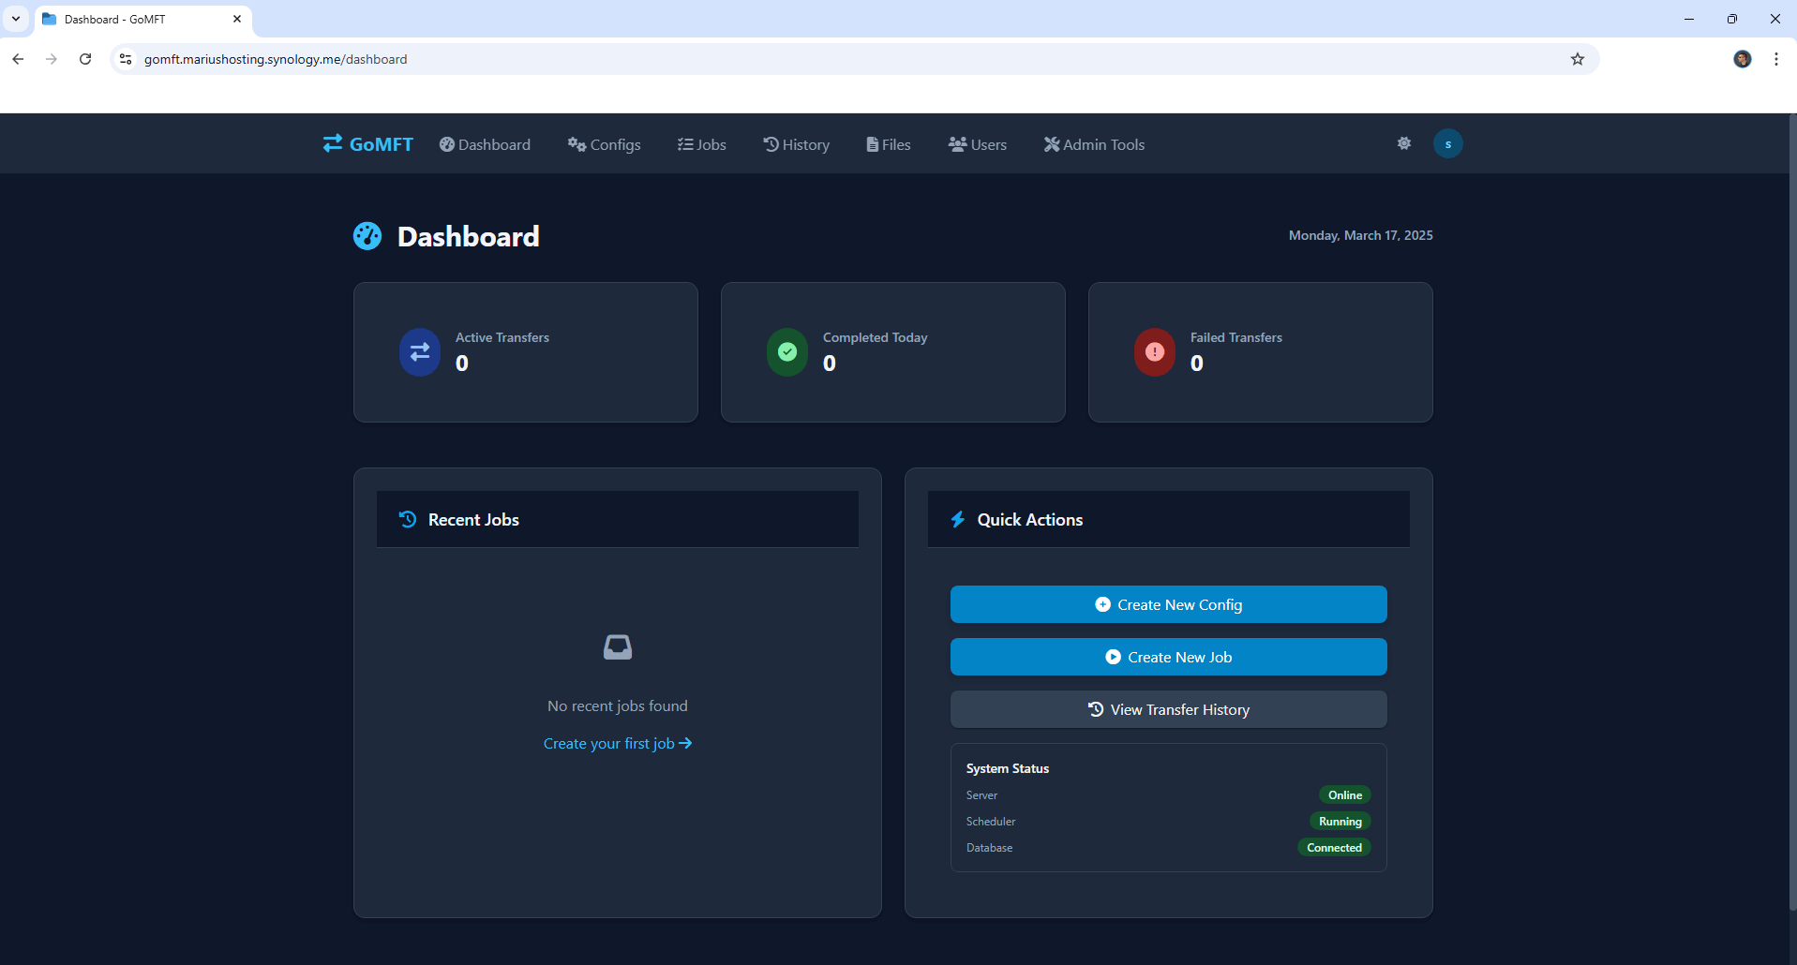
Task: Close the Dashboard - GoMFT tab
Action: pyautogui.click(x=237, y=19)
